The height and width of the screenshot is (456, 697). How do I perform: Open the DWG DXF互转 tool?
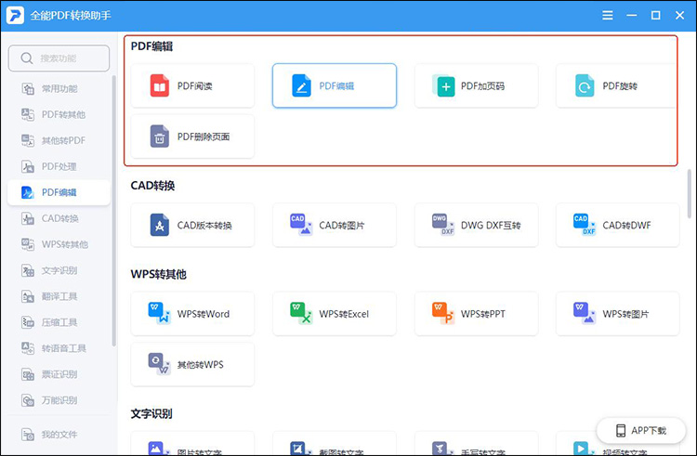[476, 225]
